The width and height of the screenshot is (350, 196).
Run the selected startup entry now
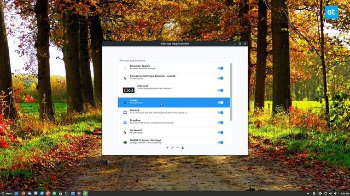[183, 148]
